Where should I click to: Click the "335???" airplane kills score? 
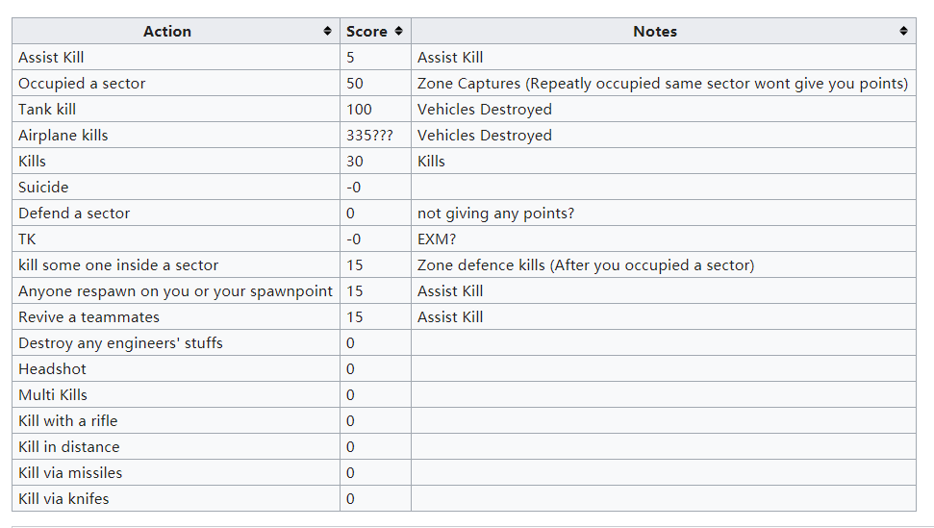(x=369, y=136)
